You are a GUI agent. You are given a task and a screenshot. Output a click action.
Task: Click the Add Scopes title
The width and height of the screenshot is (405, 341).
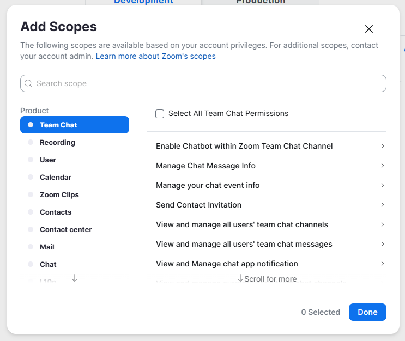(x=59, y=27)
